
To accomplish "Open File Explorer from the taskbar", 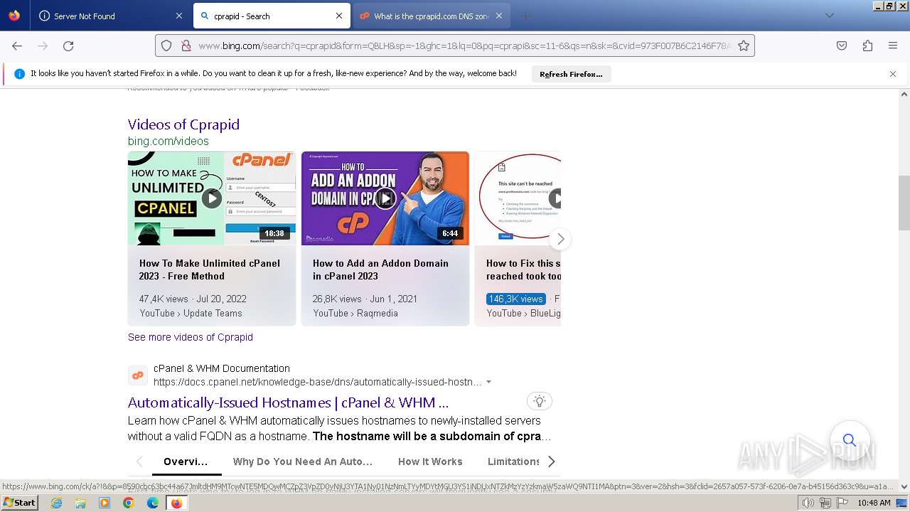I will (80, 503).
